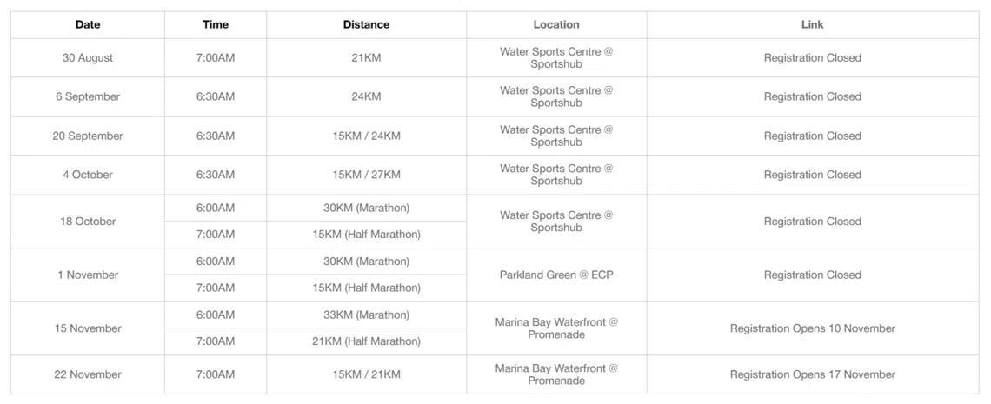
Task: Click Registration Closed in the 6 September row
Action: [812, 97]
